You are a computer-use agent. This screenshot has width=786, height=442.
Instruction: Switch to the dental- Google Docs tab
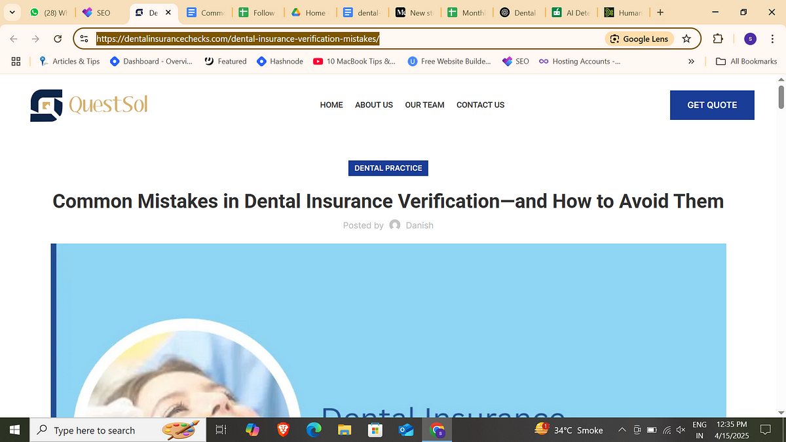tap(362, 12)
